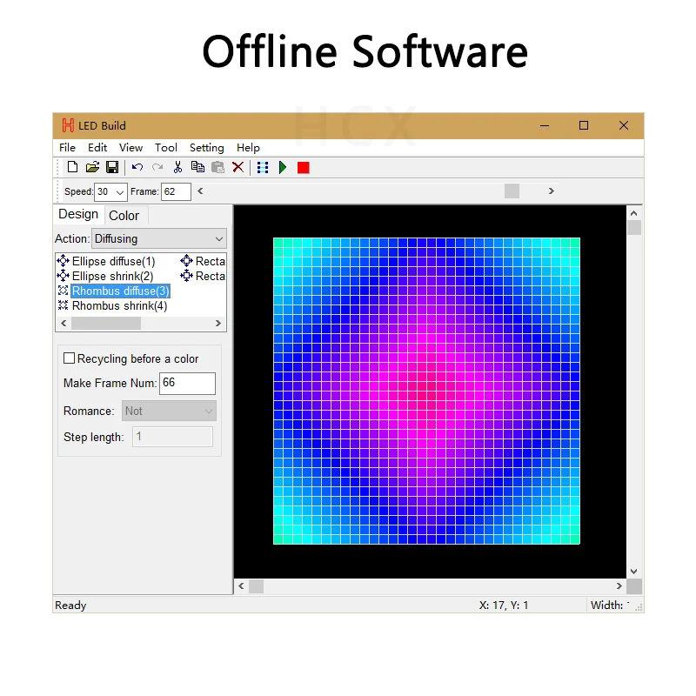
Task: Switch to the Design tab
Action: tap(78, 214)
